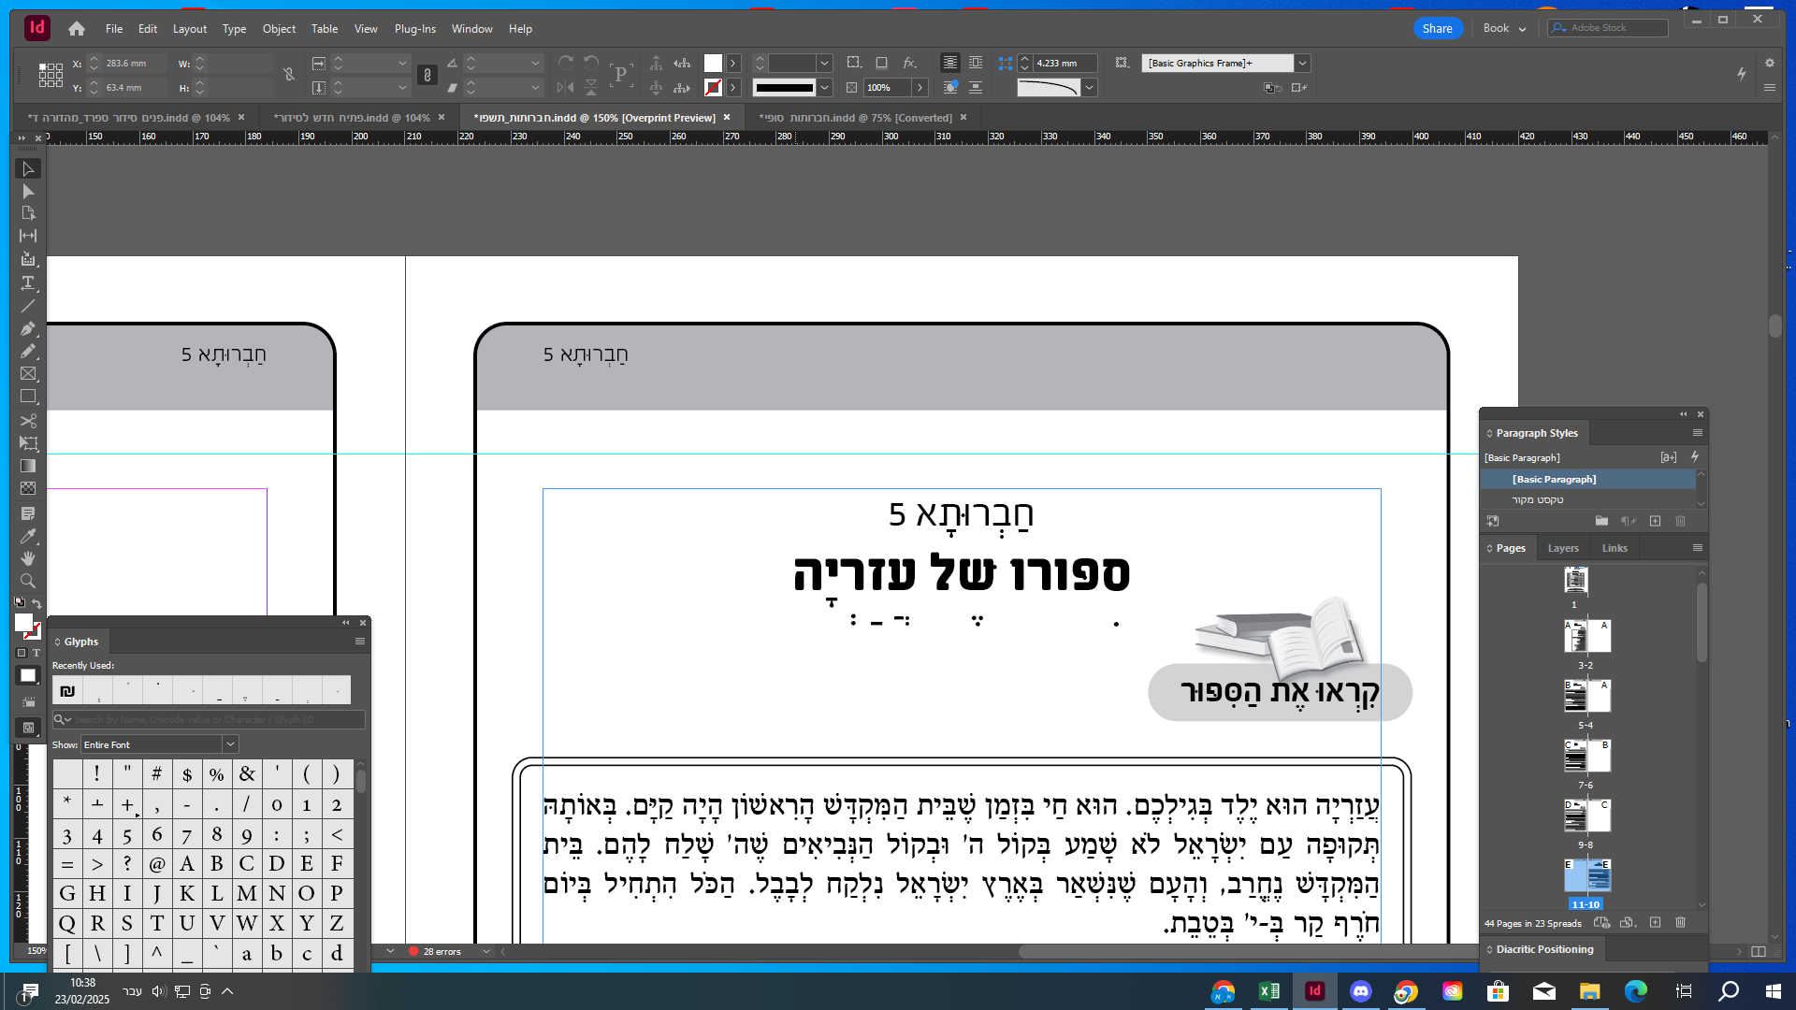1796x1010 pixels.
Task: Choose the Zoom tool in toolbox
Action: point(28,581)
